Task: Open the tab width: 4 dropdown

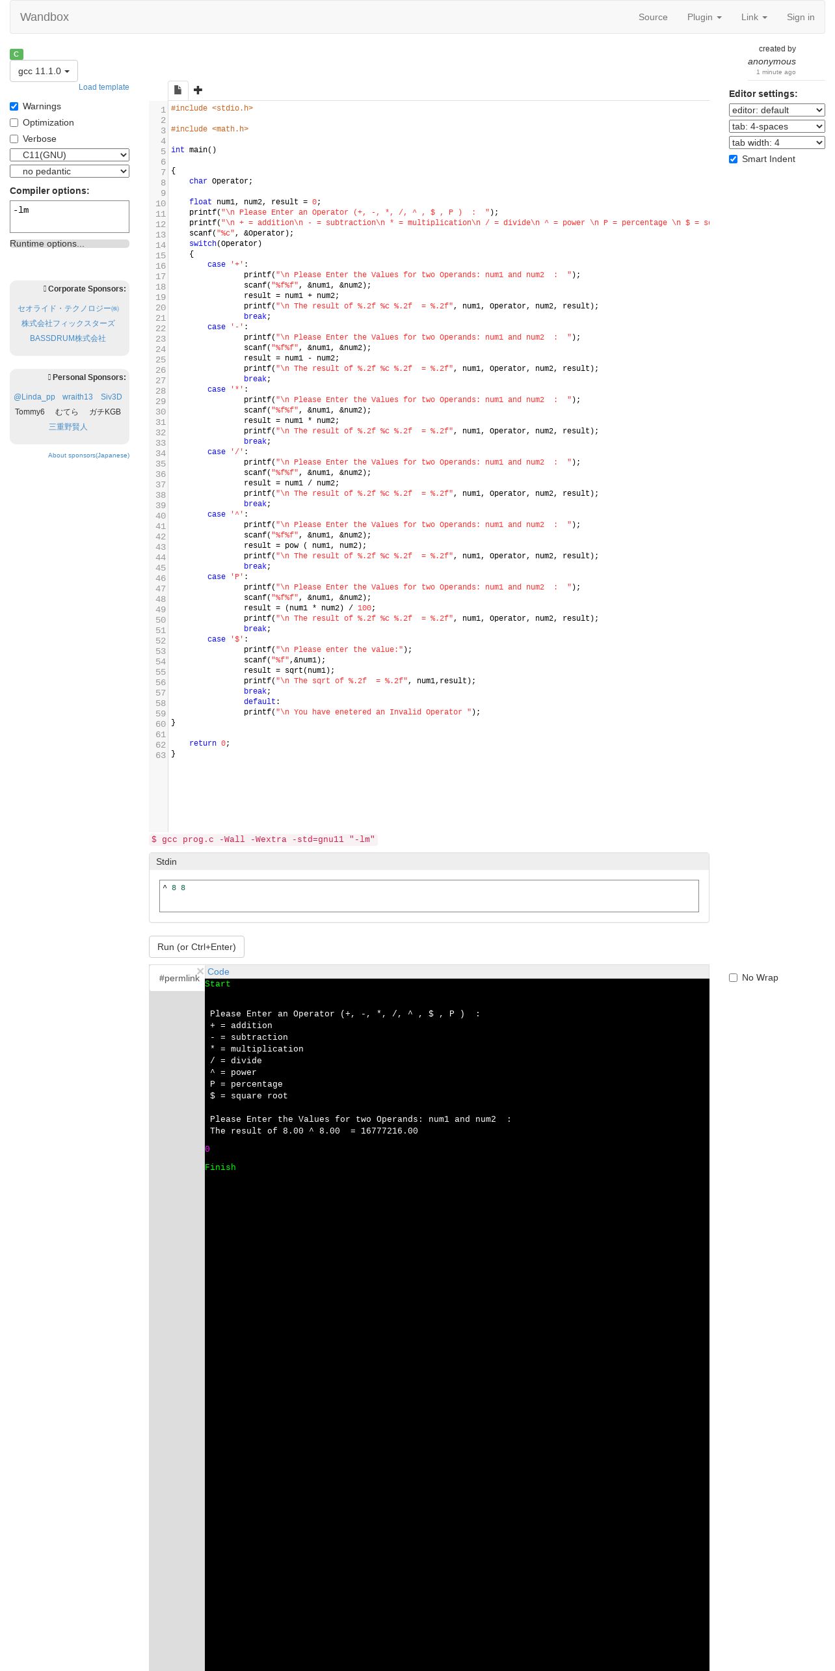Action: tap(776, 143)
